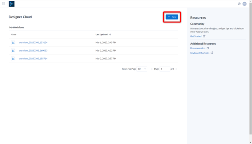Click external link icon beside Get Started
This screenshot has width=252, height=144.
[204, 36]
